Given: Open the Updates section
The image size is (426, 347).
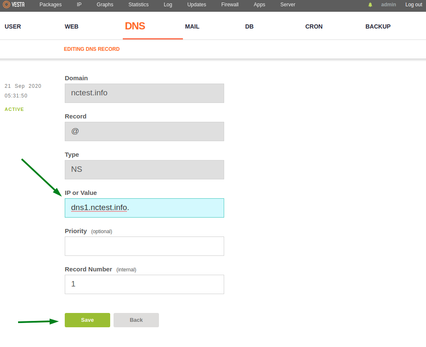Looking at the screenshot, I should [x=197, y=5].
